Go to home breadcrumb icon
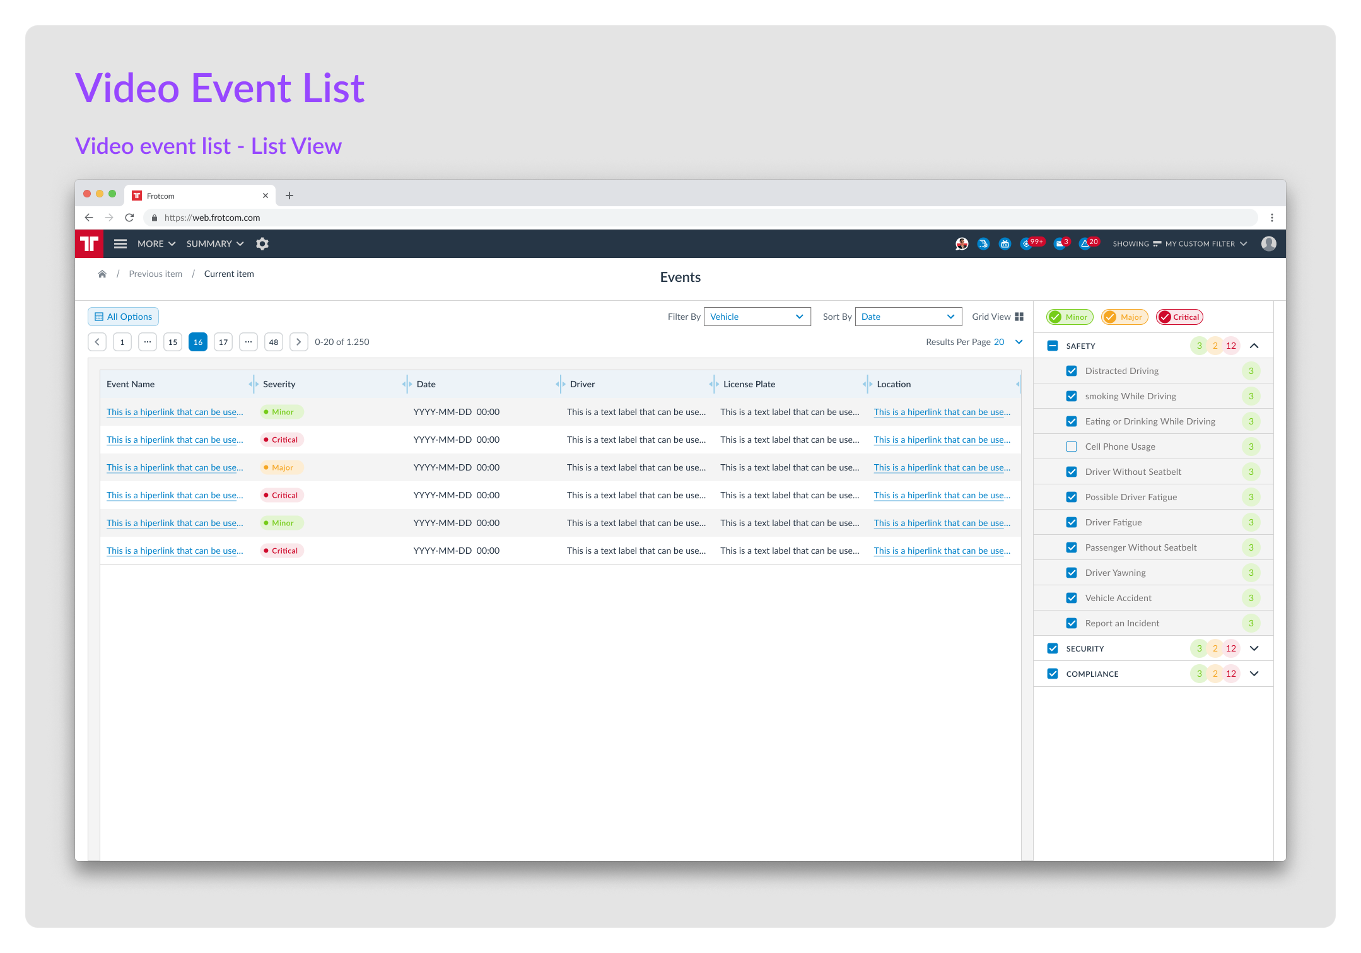The width and height of the screenshot is (1361, 953). [x=102, y=274]
